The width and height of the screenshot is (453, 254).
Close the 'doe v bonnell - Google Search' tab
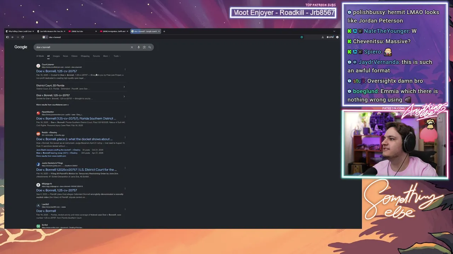159,31
